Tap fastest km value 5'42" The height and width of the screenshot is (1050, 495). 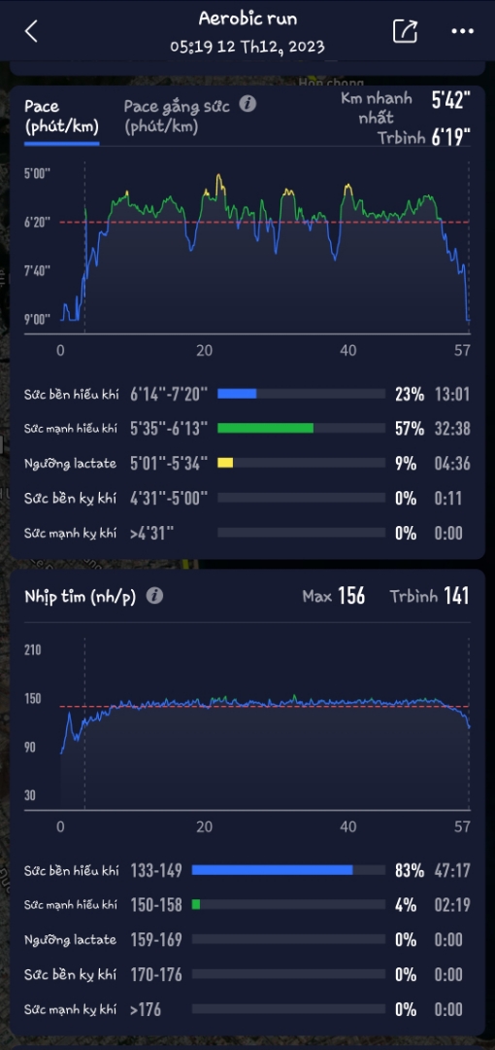[x=451, y=100]
